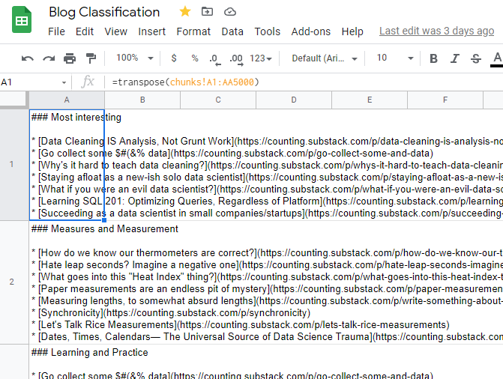This screenshot has height=379, width=503.
Task: Open the Add-ons menu
Action: [x=310, y=31]
